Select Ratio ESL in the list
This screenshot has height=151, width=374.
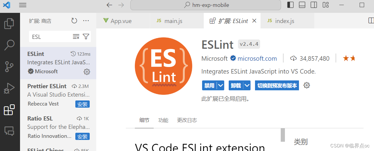click(58, 128)
